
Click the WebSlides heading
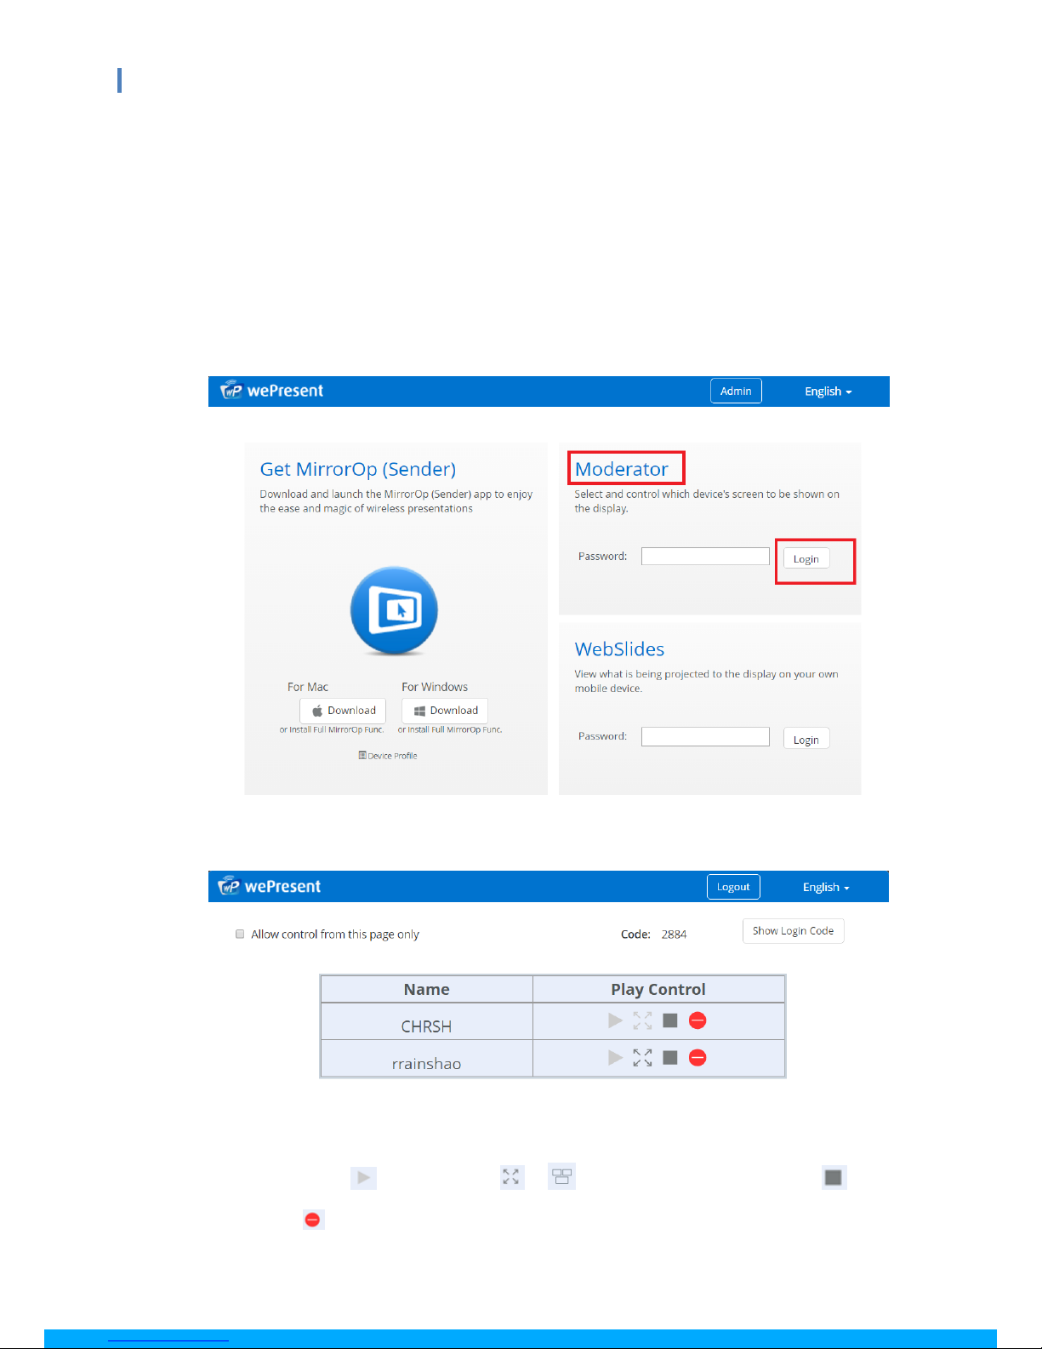click(x=619, y=649)
